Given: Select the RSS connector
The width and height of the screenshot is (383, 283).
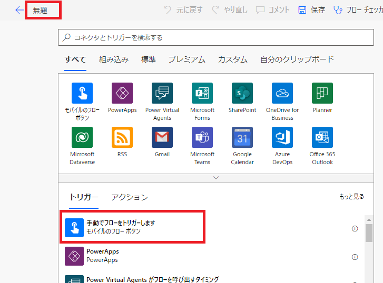Looking at the screenshot, I should [122, 142].
